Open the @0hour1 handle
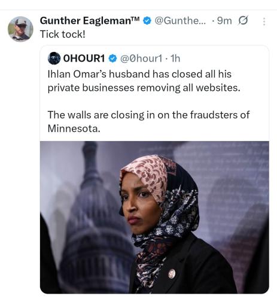277x299 pixels. (x=141, y=59)
